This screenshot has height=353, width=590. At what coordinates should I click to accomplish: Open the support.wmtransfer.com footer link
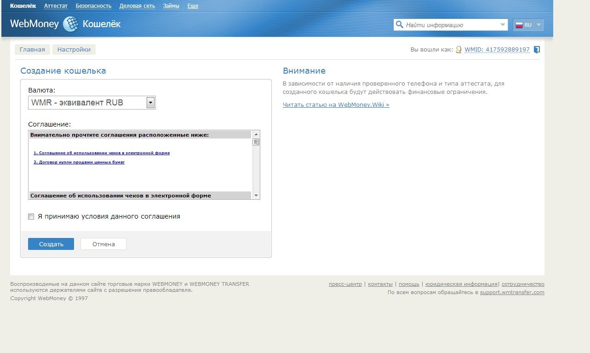[x=512, y=292]
